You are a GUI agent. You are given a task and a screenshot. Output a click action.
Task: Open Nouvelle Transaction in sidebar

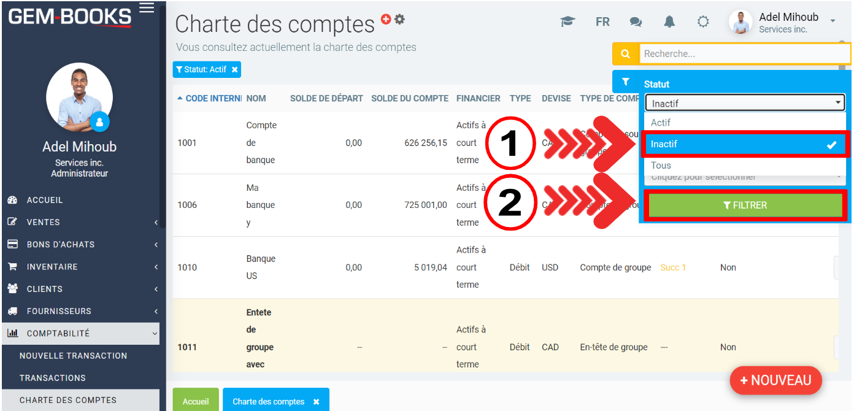[73, 356]
